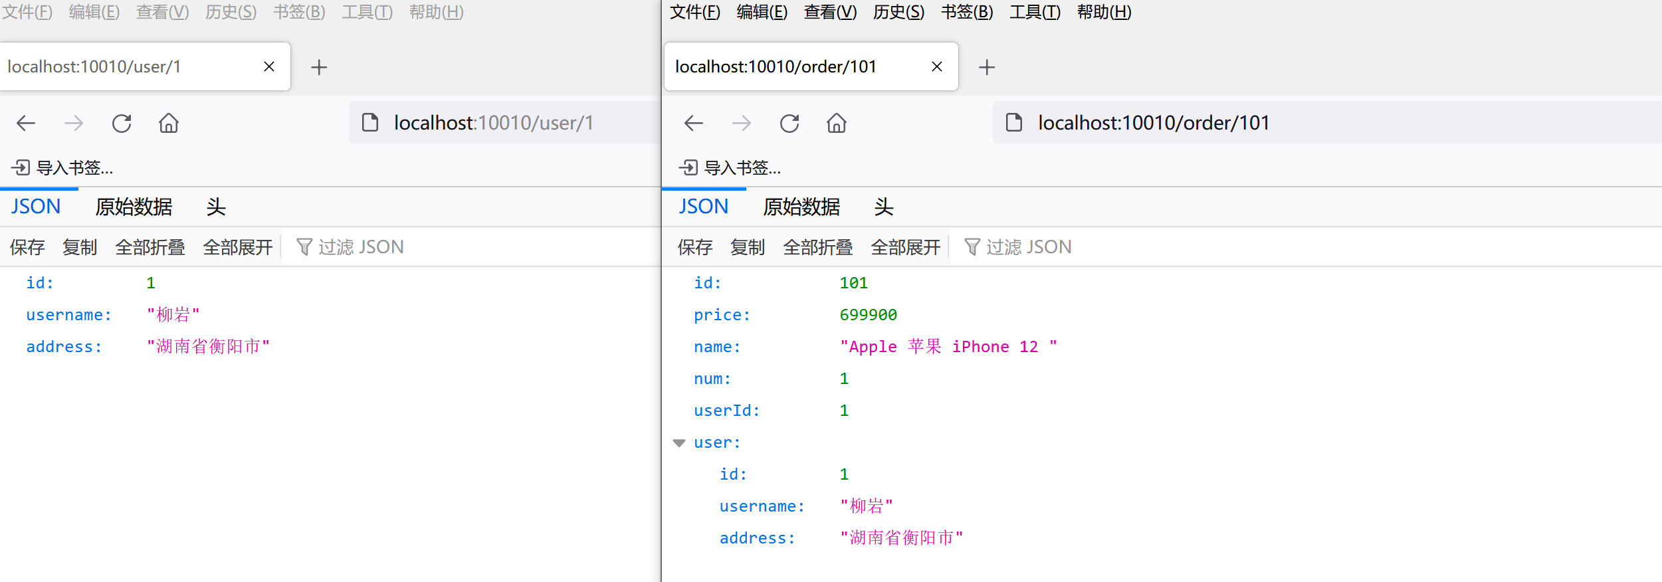The height and width of the screenshot is (582, 1662).
Task: Go back in the user/1 browser window
Action: click(x=26, y=123)
